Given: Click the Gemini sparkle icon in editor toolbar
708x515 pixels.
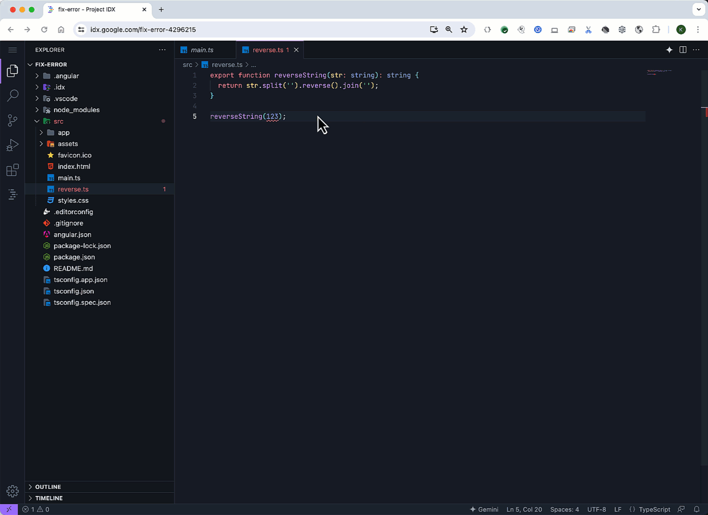Looking at the screenshot, I should click(669, 50).
